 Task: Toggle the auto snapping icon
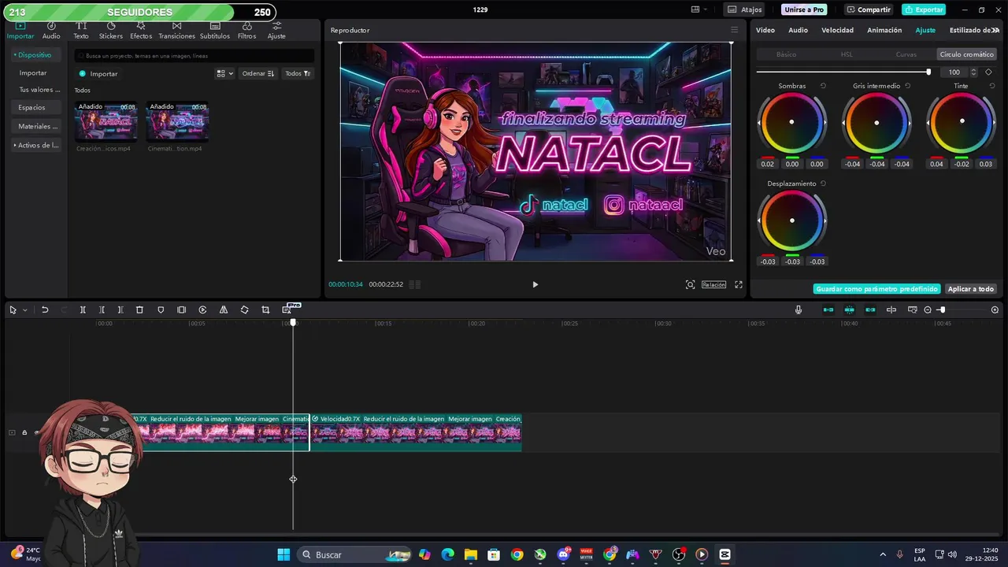point(849,310)
